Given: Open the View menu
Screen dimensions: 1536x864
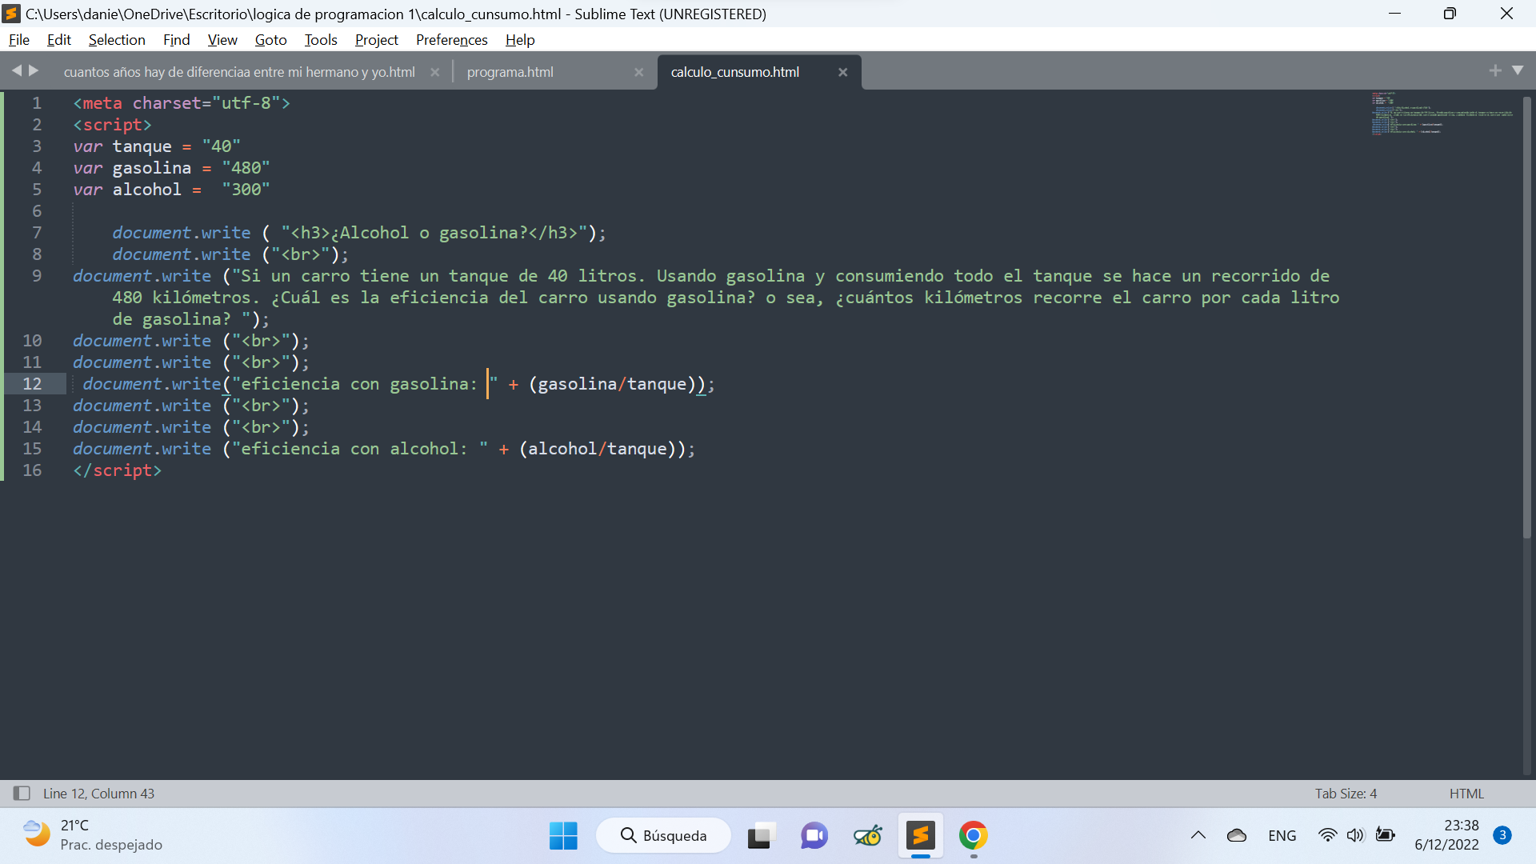Looking at the screenshot, I should coord(222,40).
